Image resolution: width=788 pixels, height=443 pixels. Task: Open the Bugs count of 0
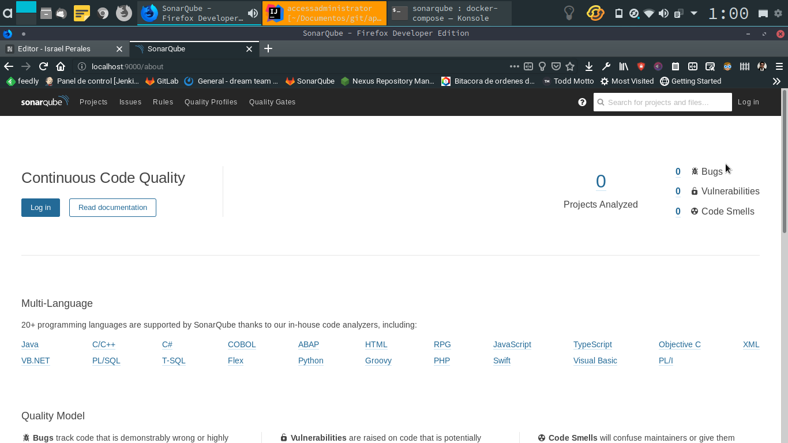(678, 171)
